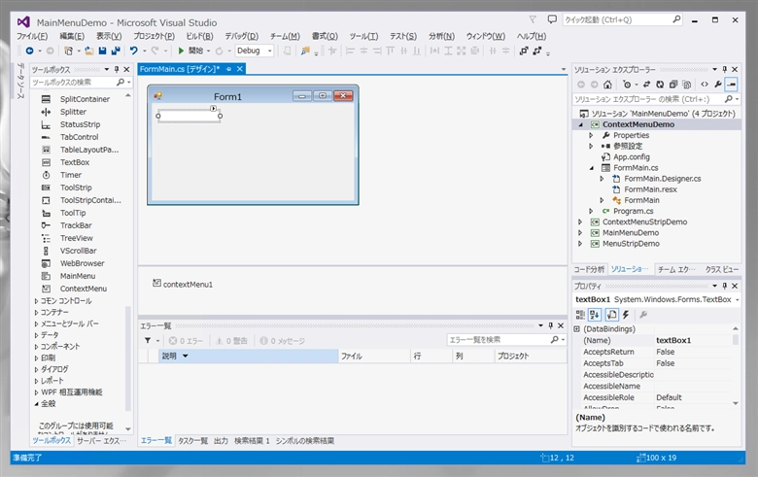Sort by the プロジェクト column header
Screen dimensions: 758x477
pyautogui.click(x=531, y=357)
